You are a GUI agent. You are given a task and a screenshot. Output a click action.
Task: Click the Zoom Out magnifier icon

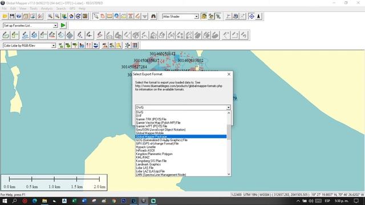point(57,17)
